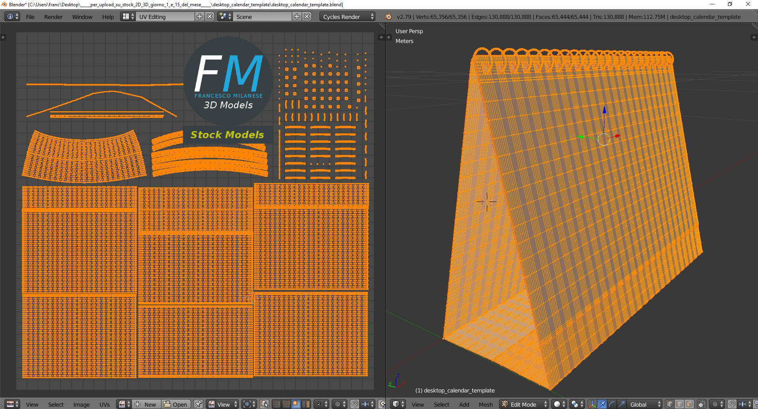
Task: Select the UV island selection mode
Action: (x=306, y=404)
